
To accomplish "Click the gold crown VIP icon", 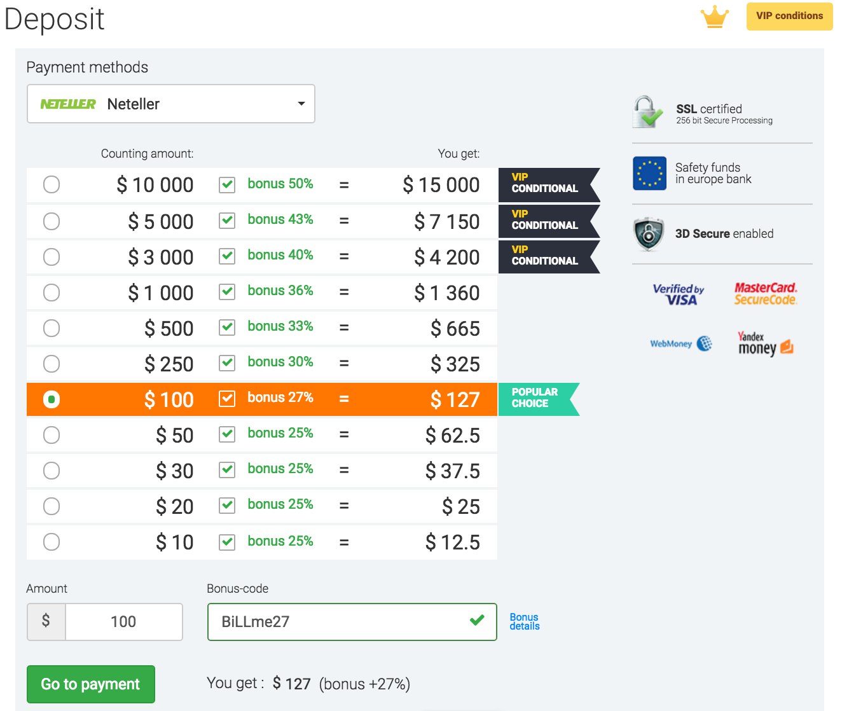I will point(715,17).
